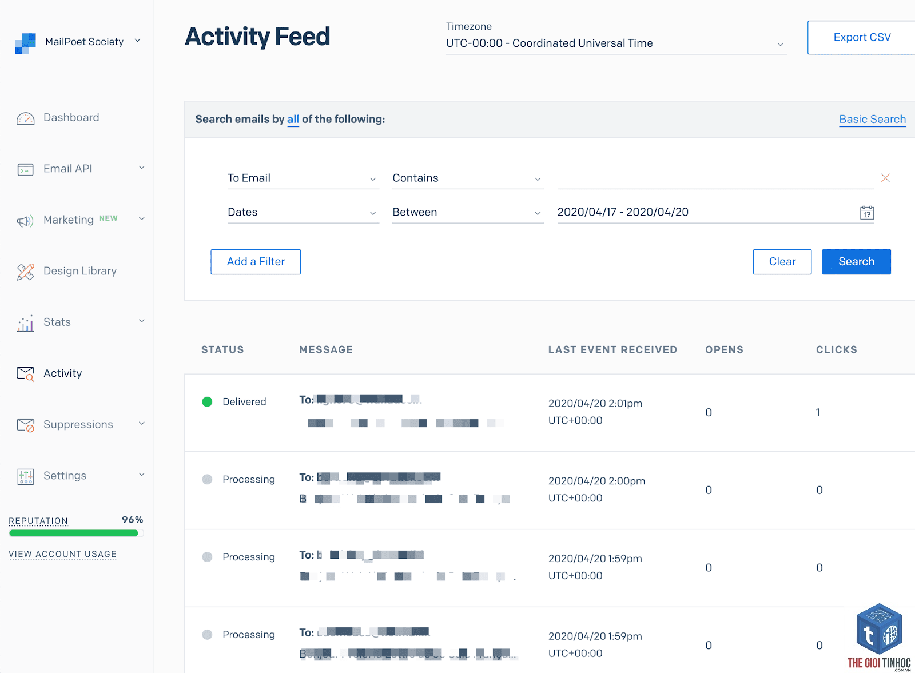The width and height of the screenshot is (915, 673).
Task: Click the Marketing megaphone icon
Action: (25, 221)
